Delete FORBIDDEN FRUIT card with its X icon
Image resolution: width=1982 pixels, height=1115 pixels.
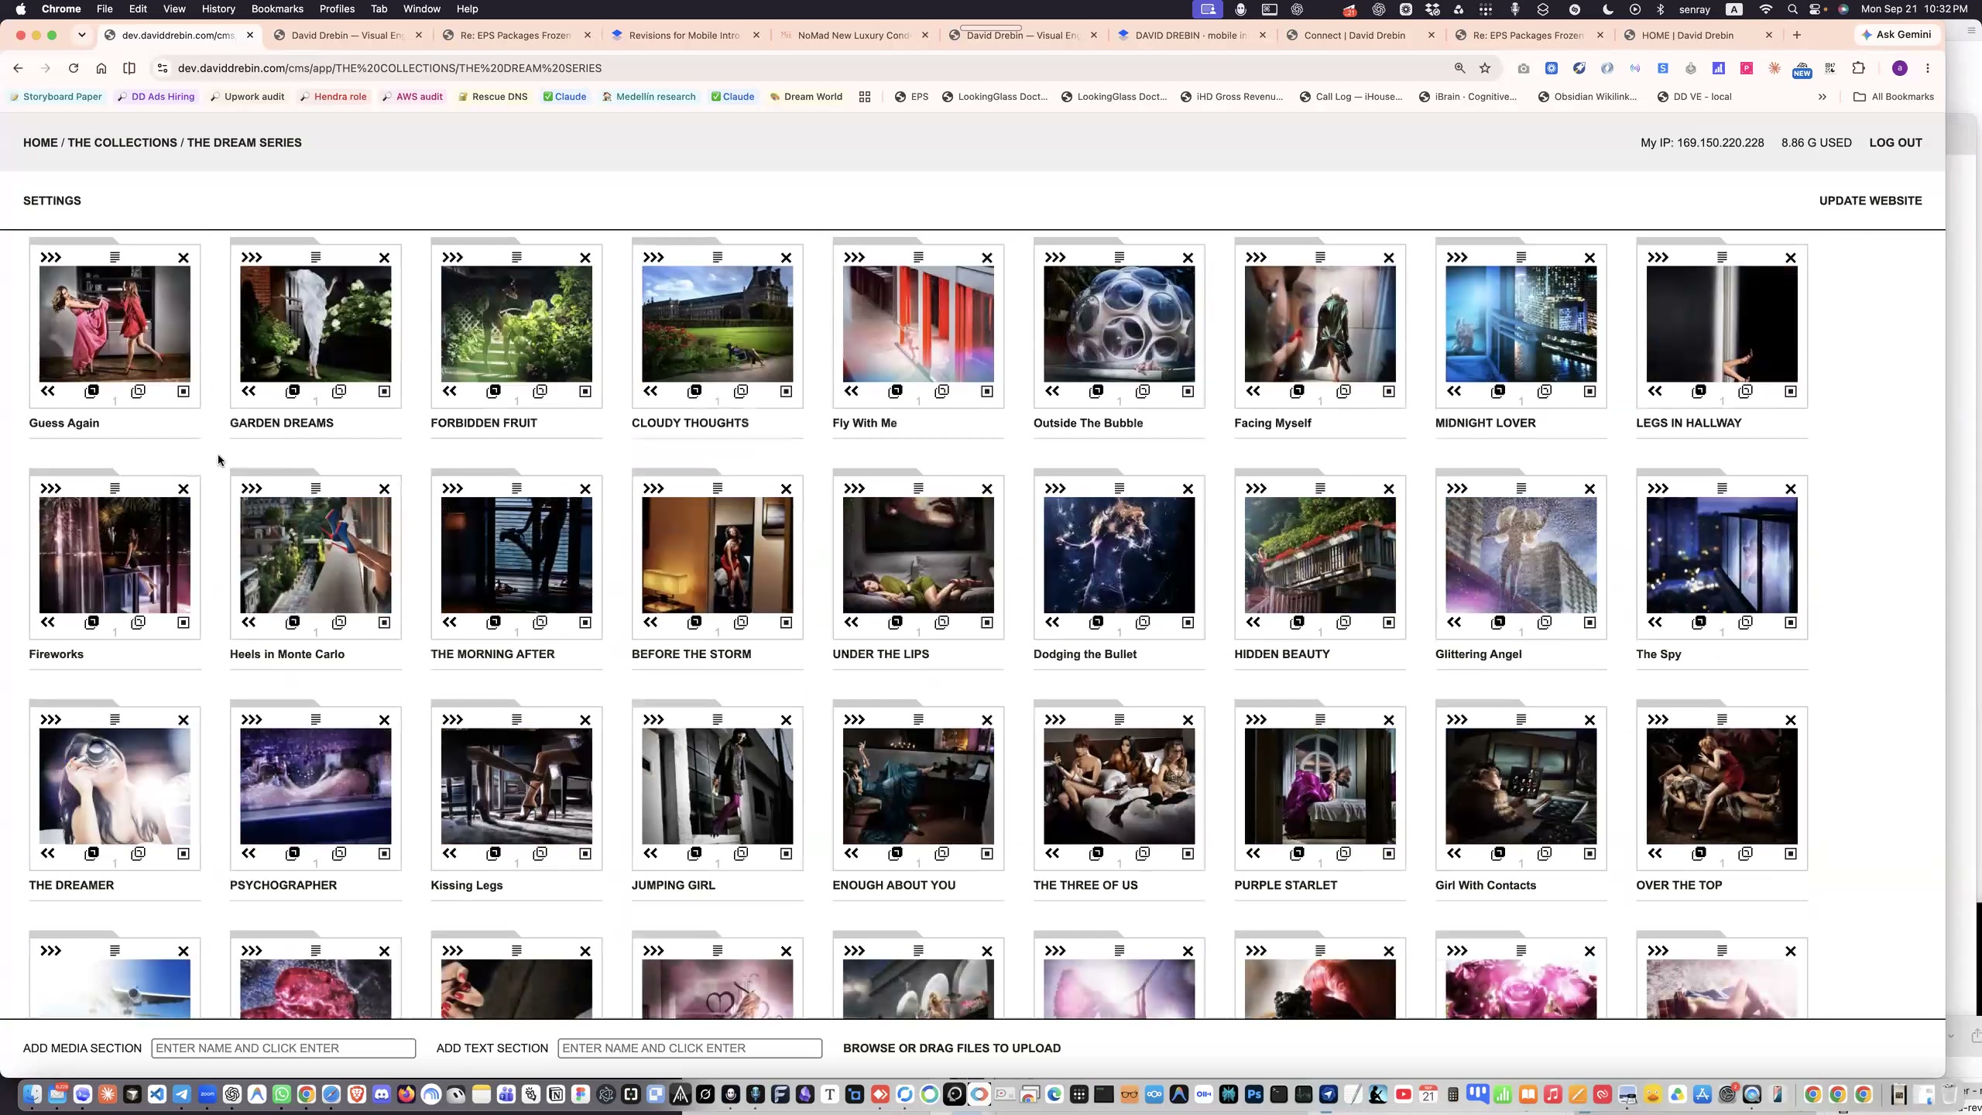click(x=585, y=258)
